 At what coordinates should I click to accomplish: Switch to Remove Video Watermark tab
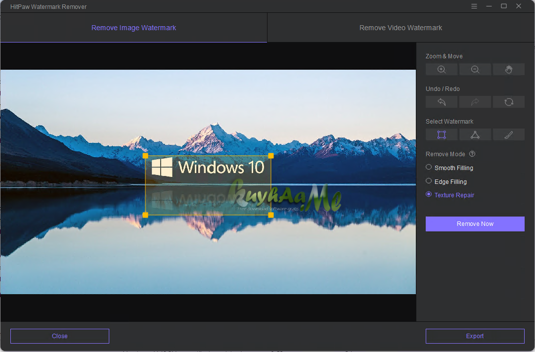pos(401,28)
